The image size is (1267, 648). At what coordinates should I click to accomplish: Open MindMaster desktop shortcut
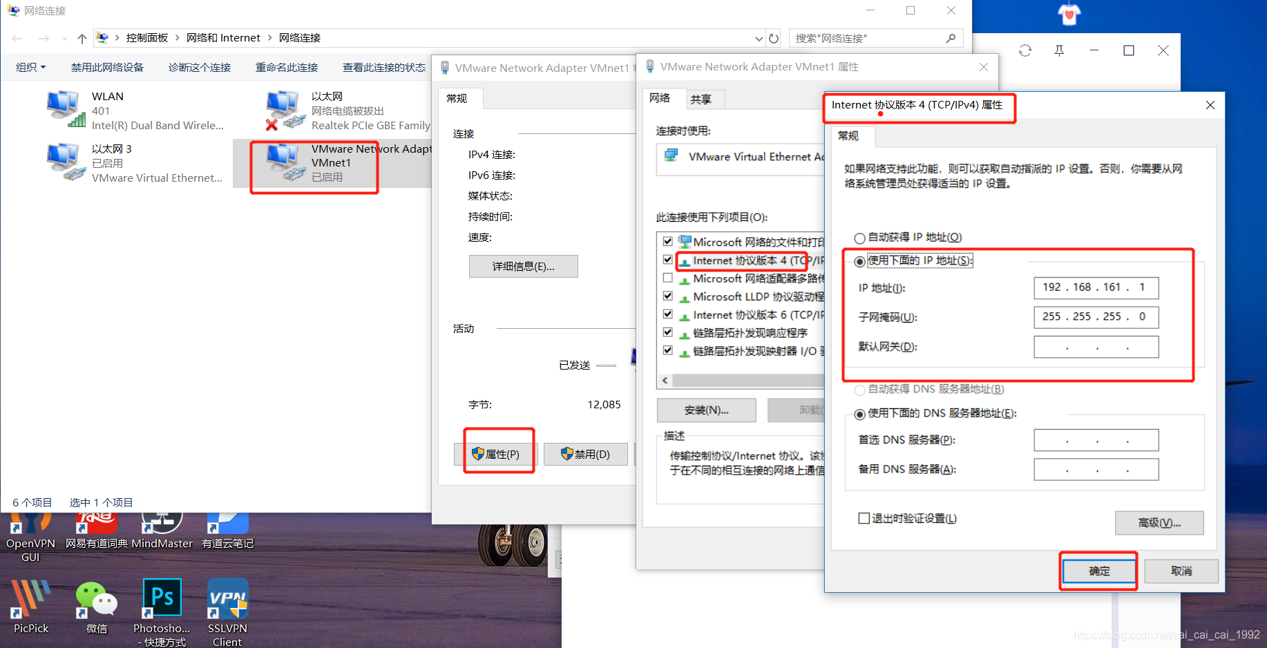click(162, 532)
